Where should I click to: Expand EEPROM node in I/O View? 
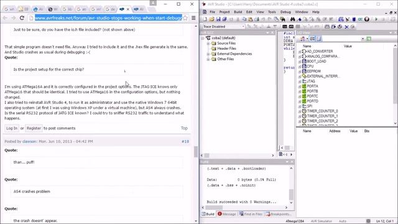click(300, 72)
